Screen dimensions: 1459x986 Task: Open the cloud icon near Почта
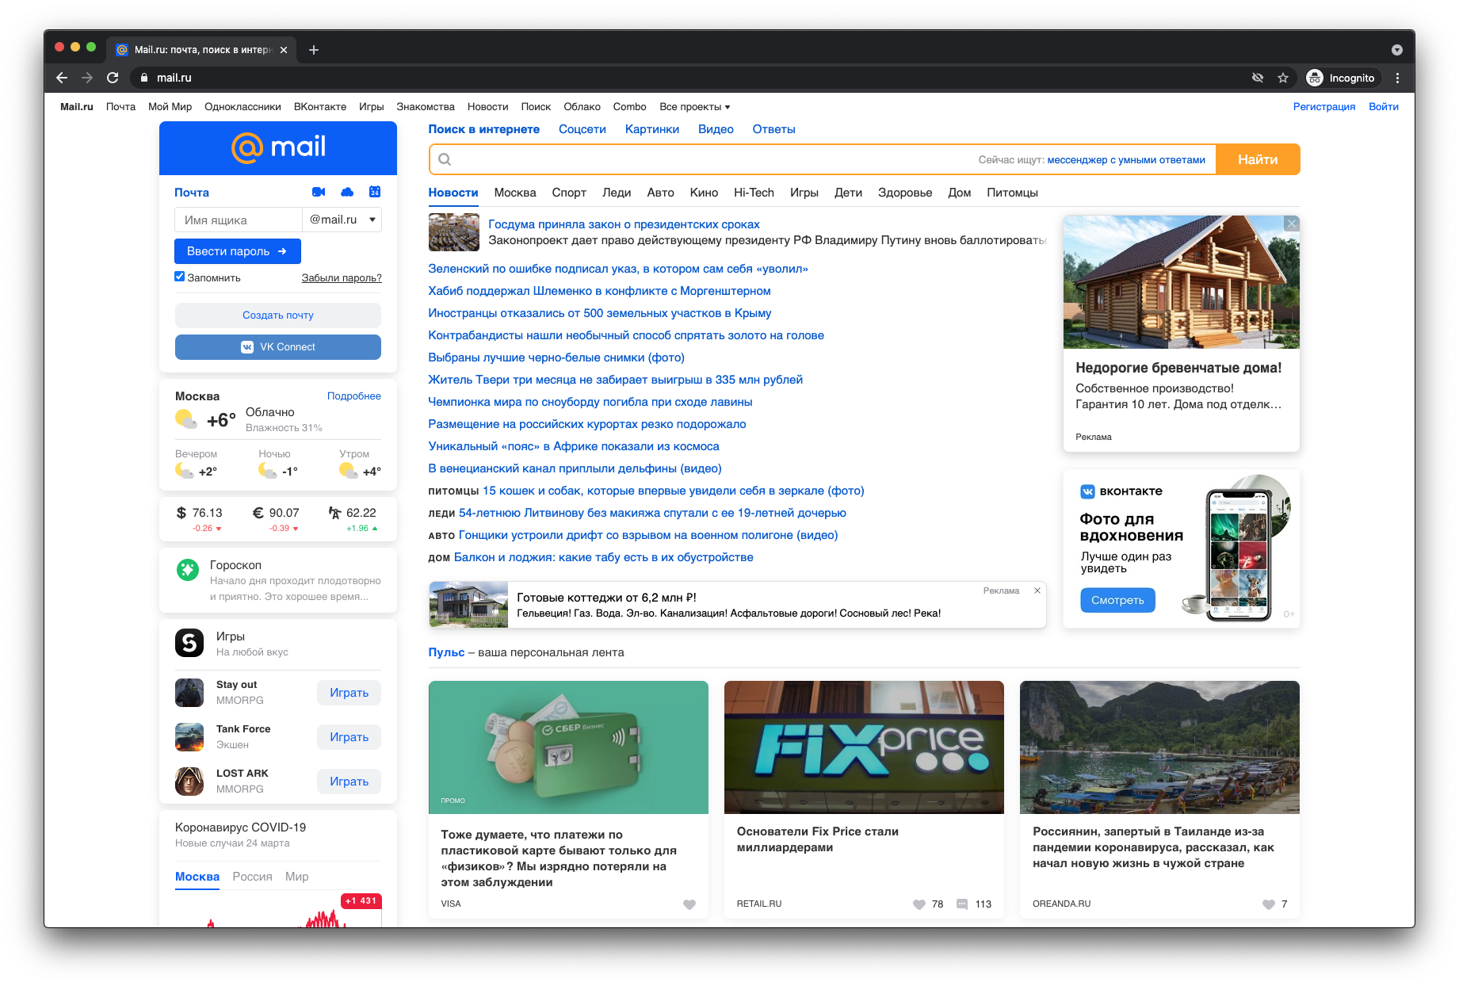click(x=347, y=192)
